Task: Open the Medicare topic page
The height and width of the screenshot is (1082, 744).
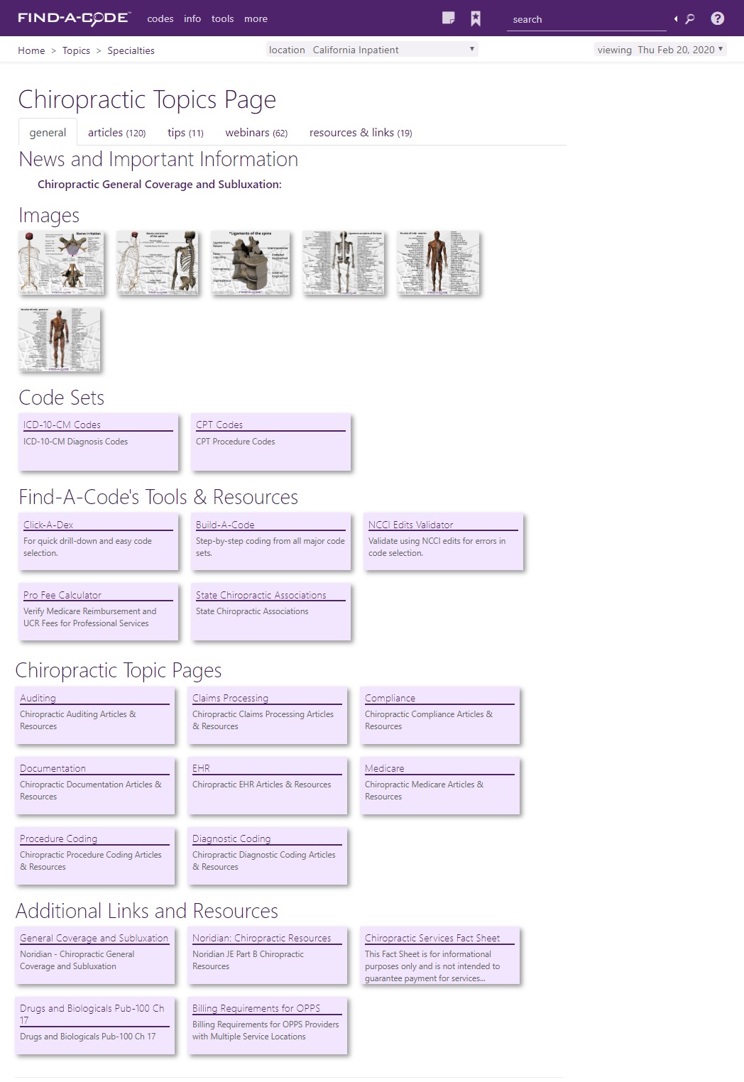Action: click(x=384, y=768)
